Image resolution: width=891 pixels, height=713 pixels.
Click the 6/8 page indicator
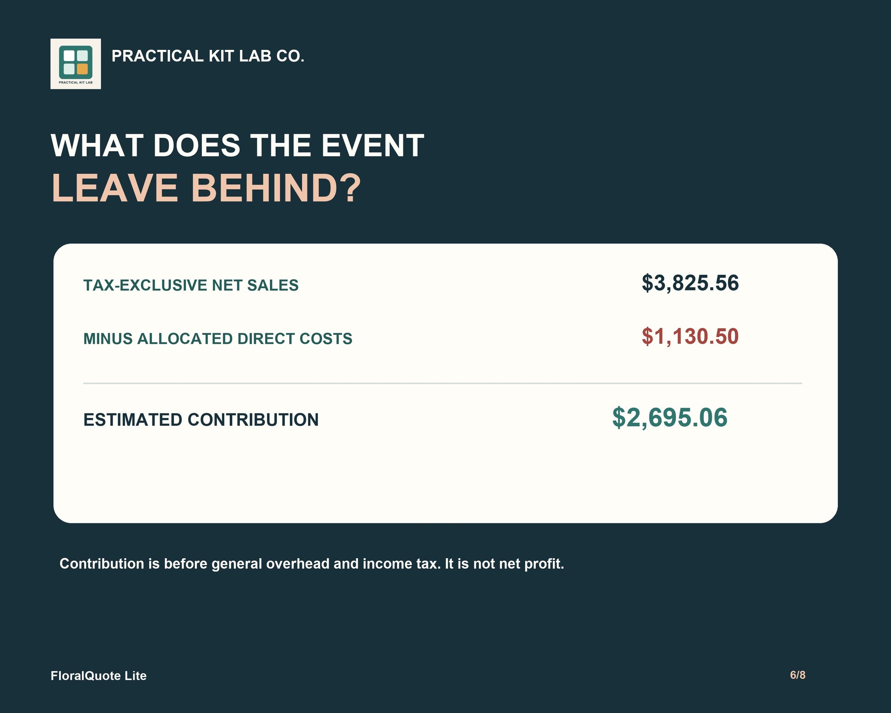tap(798, 675)
